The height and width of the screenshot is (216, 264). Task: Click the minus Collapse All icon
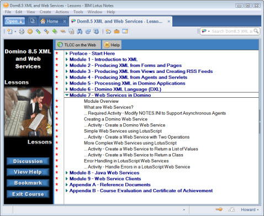pos(63,31)
